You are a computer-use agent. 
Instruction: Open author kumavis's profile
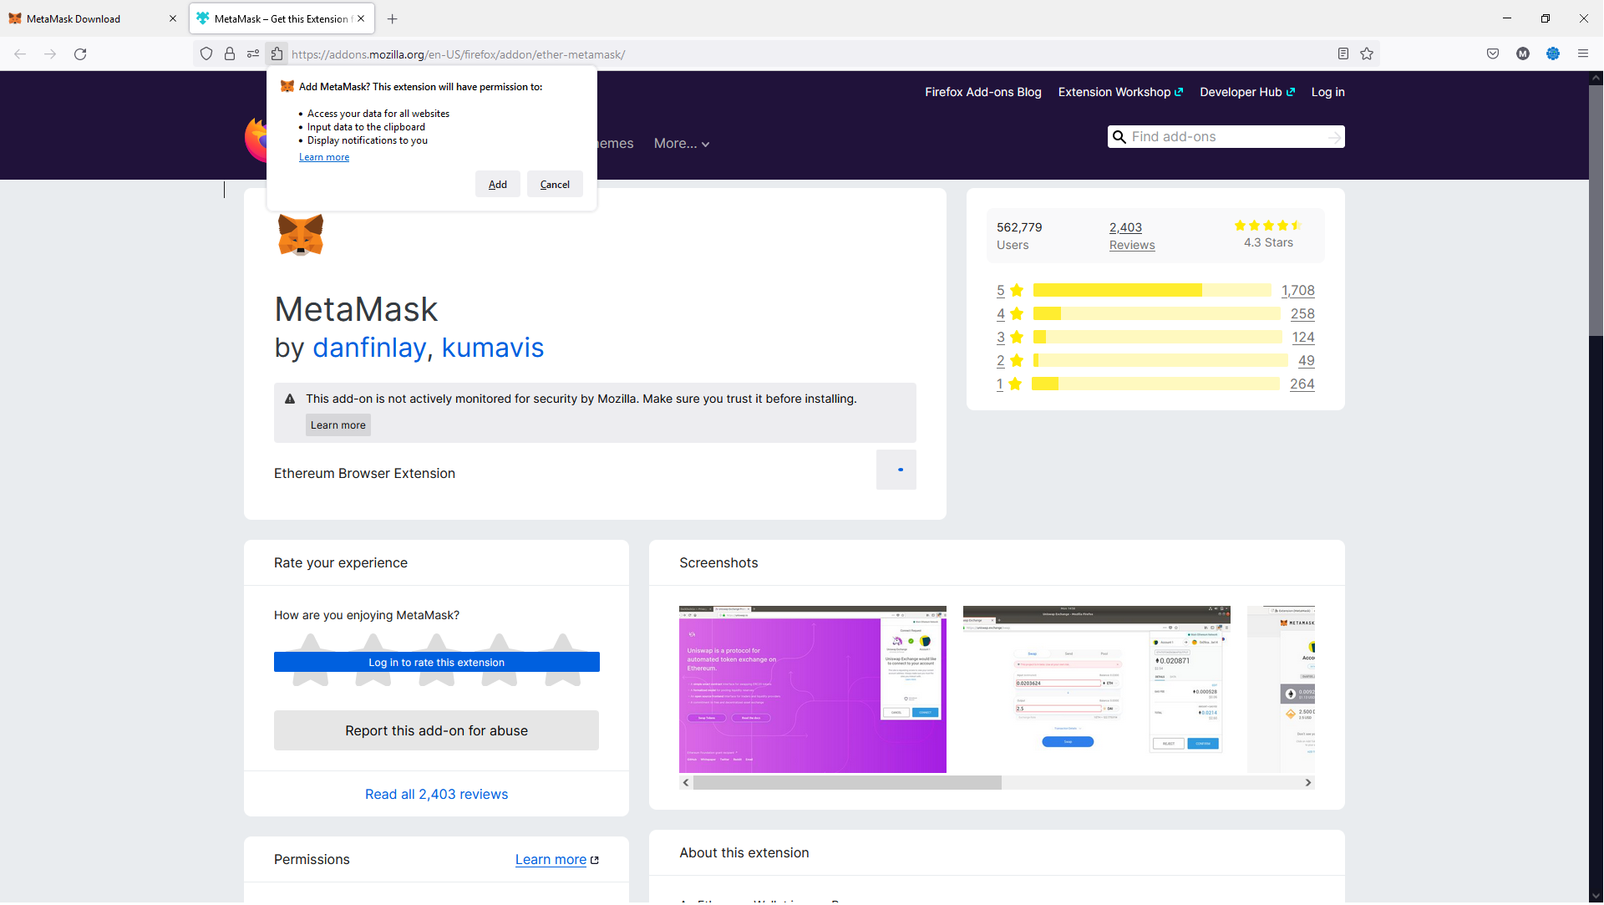point(492,348)
